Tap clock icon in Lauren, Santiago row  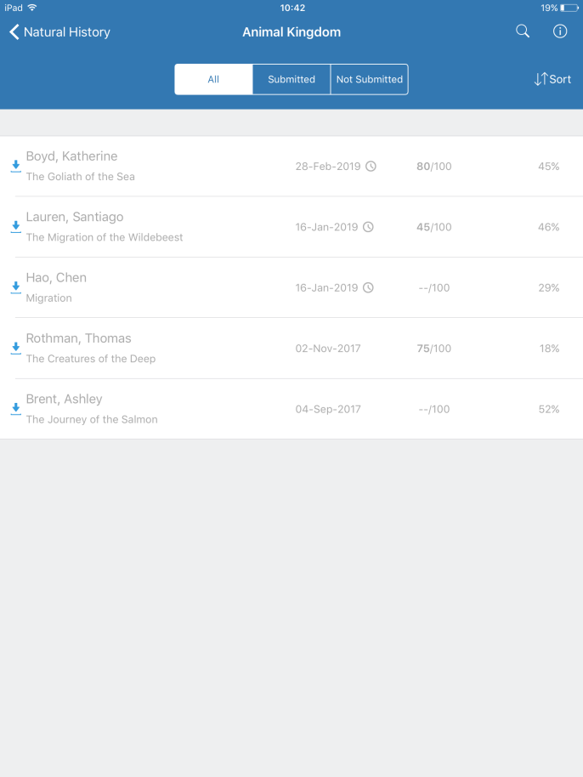[368, 227]
